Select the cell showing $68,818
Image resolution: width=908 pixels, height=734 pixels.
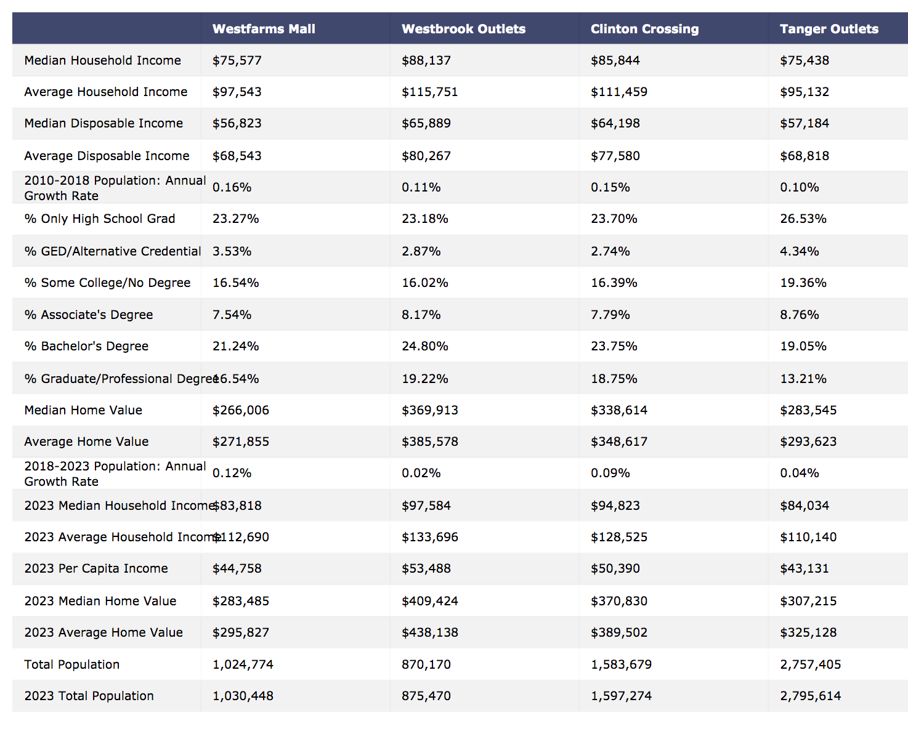tap(805, 156)
